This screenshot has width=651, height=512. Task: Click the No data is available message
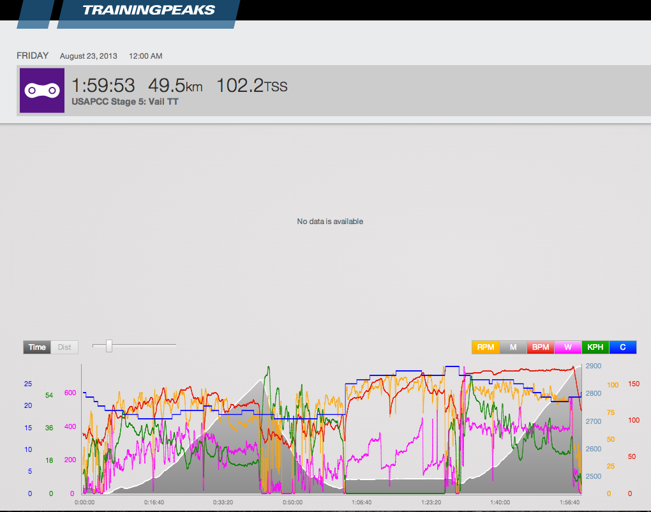(330, 222)
